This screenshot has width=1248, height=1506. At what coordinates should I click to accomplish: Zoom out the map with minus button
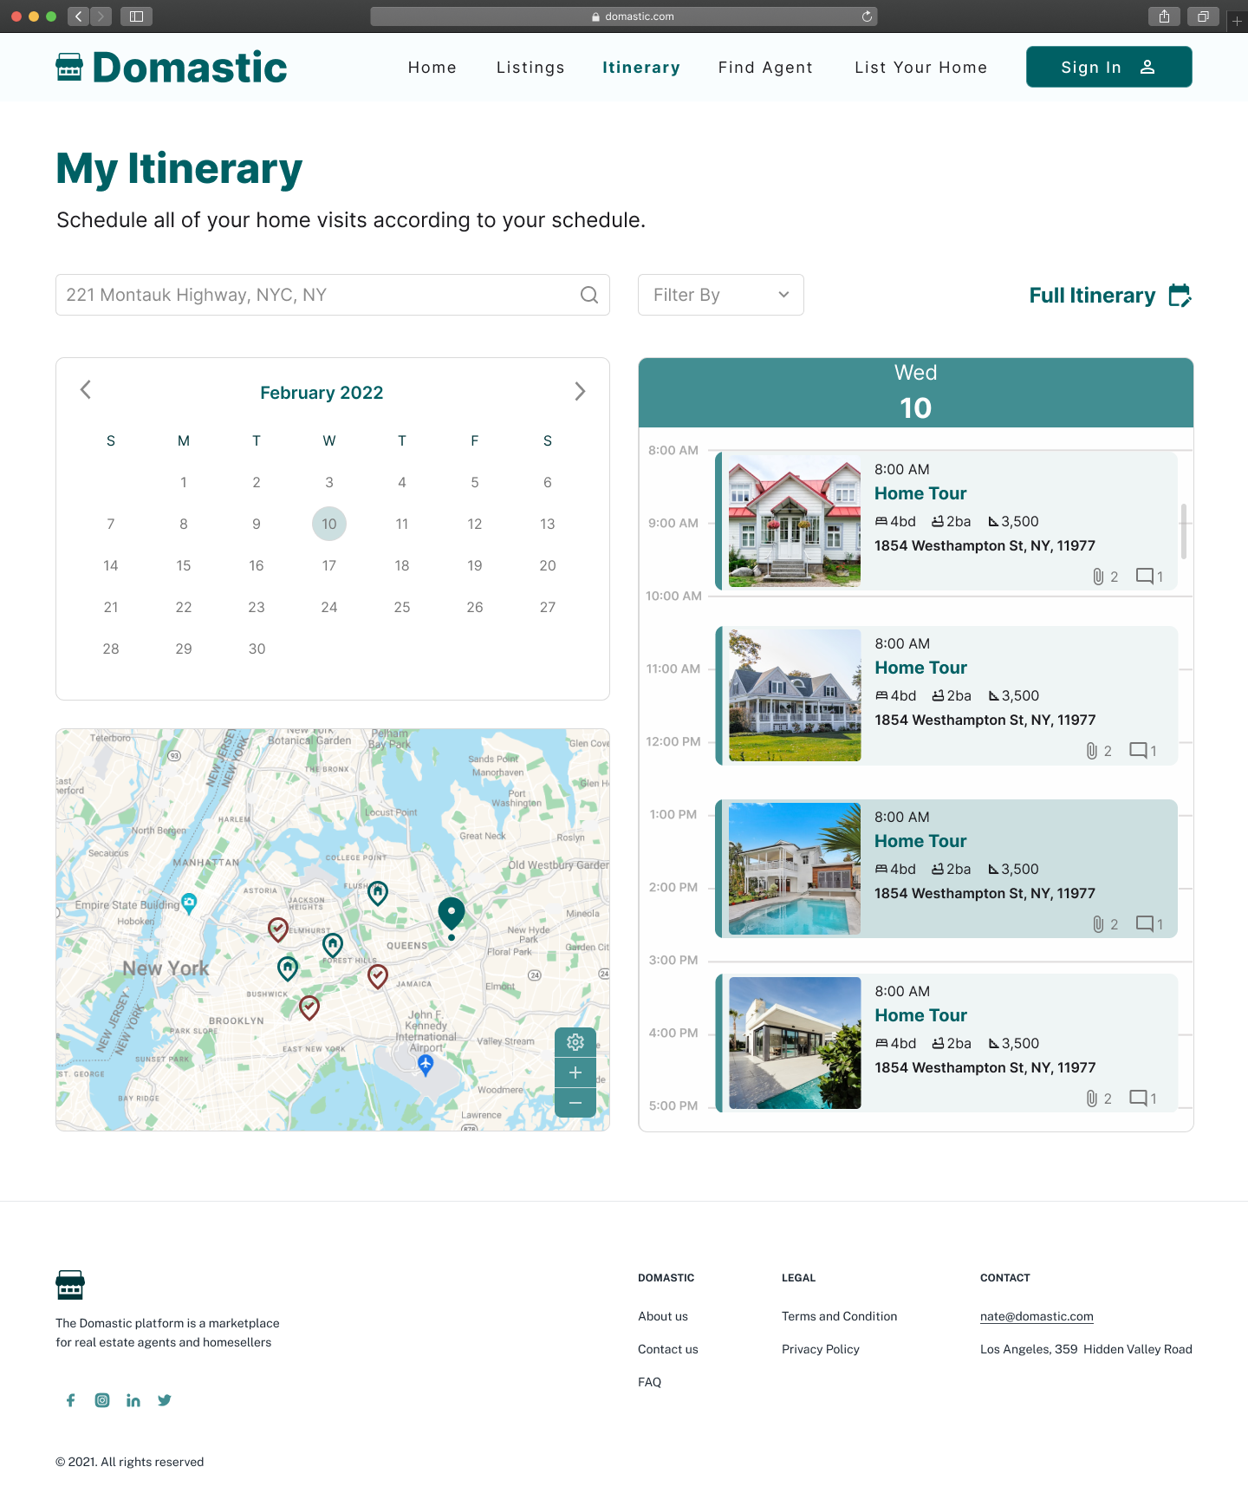point(575,1103)
